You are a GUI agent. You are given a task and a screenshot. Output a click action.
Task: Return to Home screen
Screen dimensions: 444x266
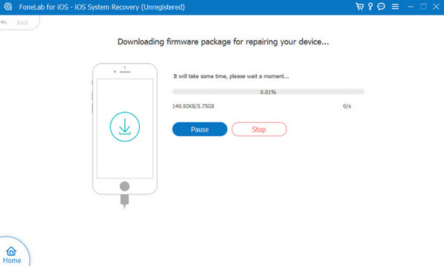pyautogui.click(x=12, y=255)
